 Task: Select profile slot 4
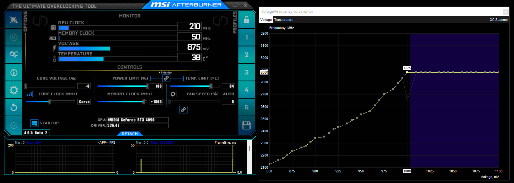coord(247,90)
